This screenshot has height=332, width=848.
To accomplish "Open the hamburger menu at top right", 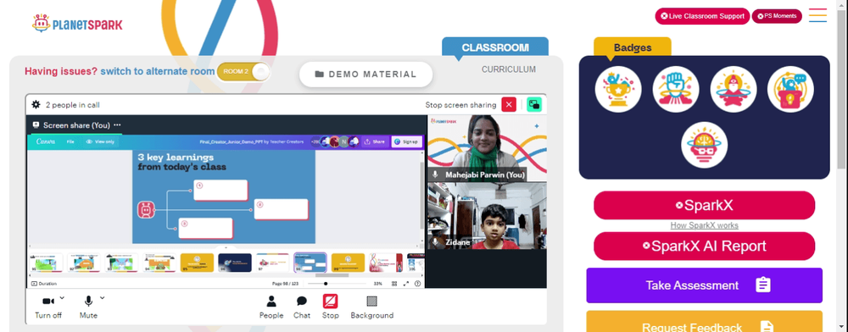I will [817, 15].
